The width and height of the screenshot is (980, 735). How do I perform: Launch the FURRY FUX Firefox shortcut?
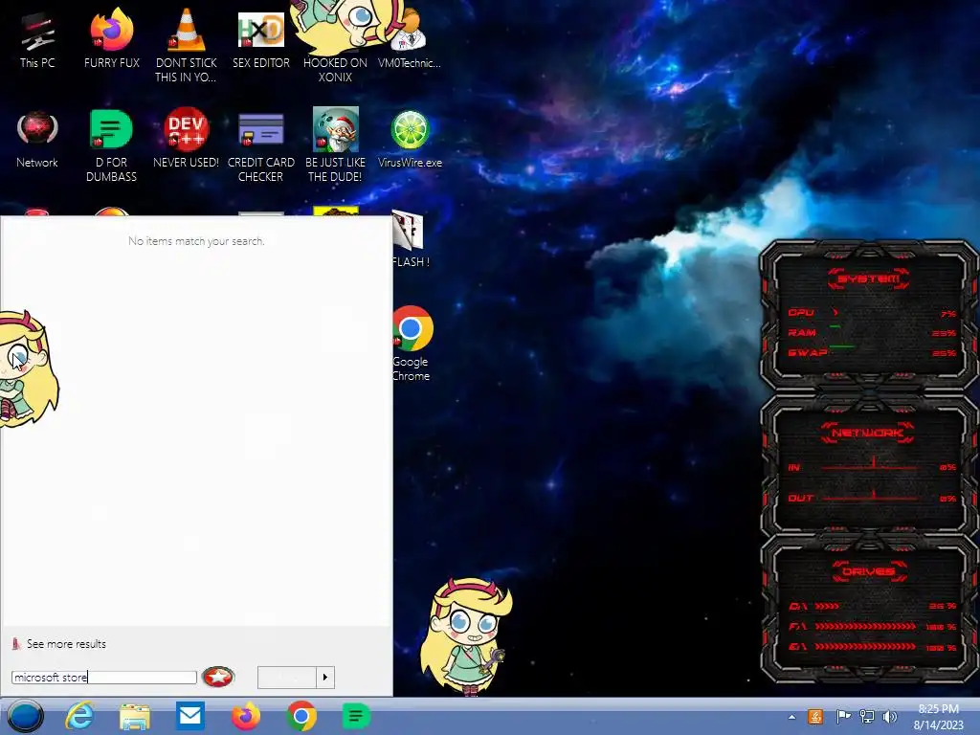(x=111, y=38)
